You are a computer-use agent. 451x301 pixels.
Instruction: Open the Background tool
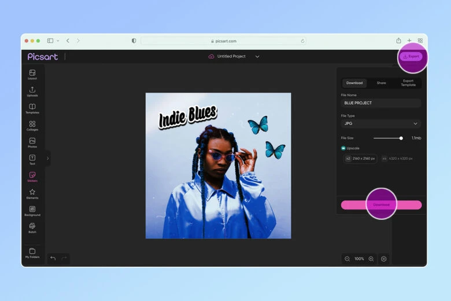pyautogui.click(x=32, y=210)
